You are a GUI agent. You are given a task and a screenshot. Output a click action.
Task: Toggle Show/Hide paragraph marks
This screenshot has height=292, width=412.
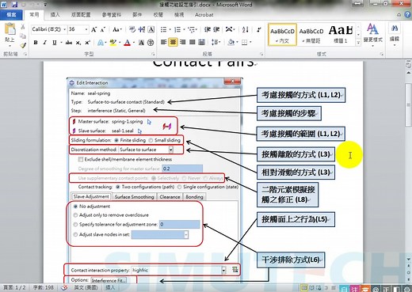click(x=258, y=29)
